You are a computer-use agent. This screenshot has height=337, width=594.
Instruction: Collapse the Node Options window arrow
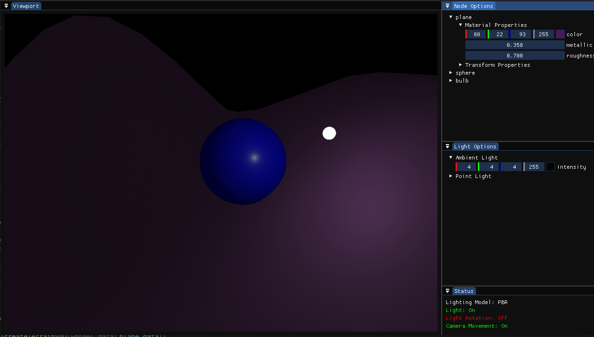[x=448, y=6]
